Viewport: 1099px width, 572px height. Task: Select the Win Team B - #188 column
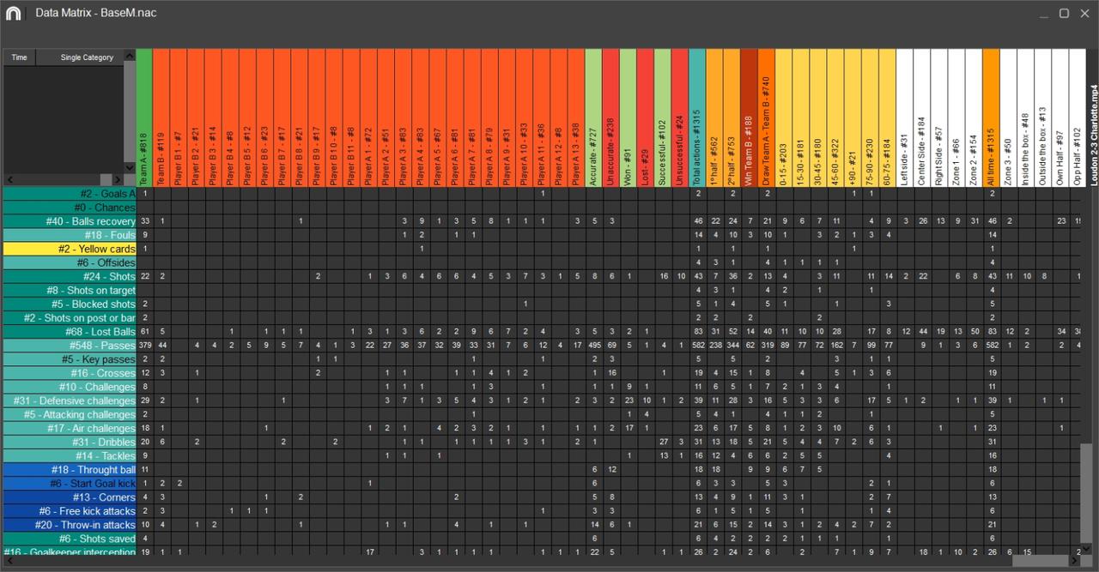click(x=749, y=117)
